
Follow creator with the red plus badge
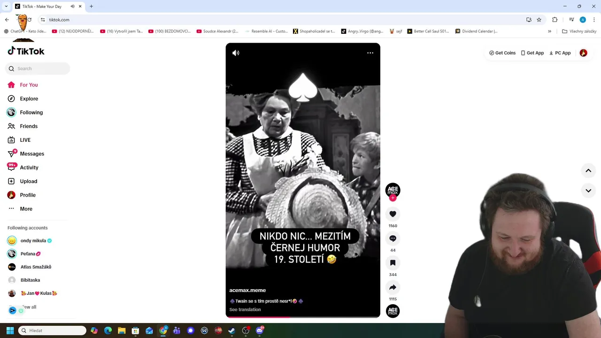click(393, 198)
